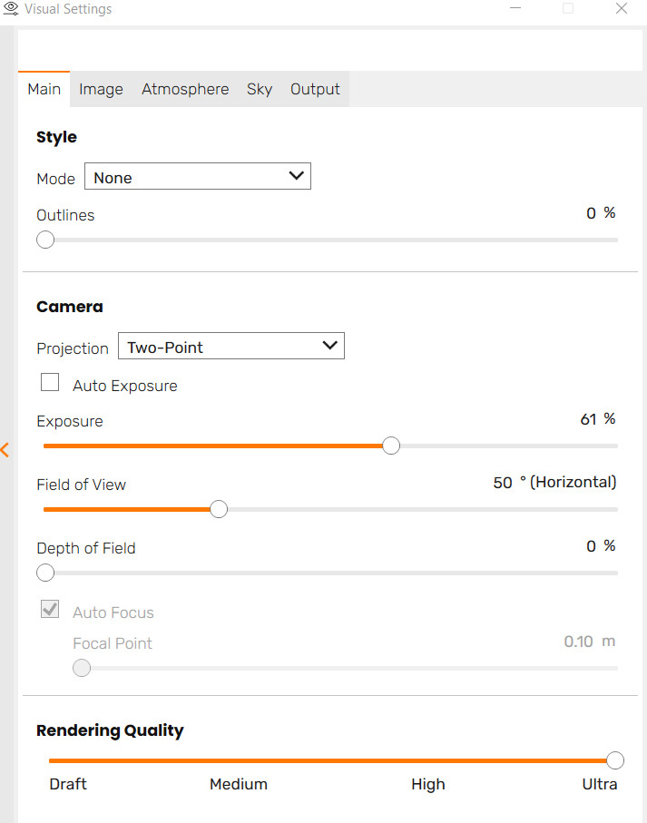Open the Style Mode dropdown
Viewport: 647px width, 823px height.
pos(198,177)
